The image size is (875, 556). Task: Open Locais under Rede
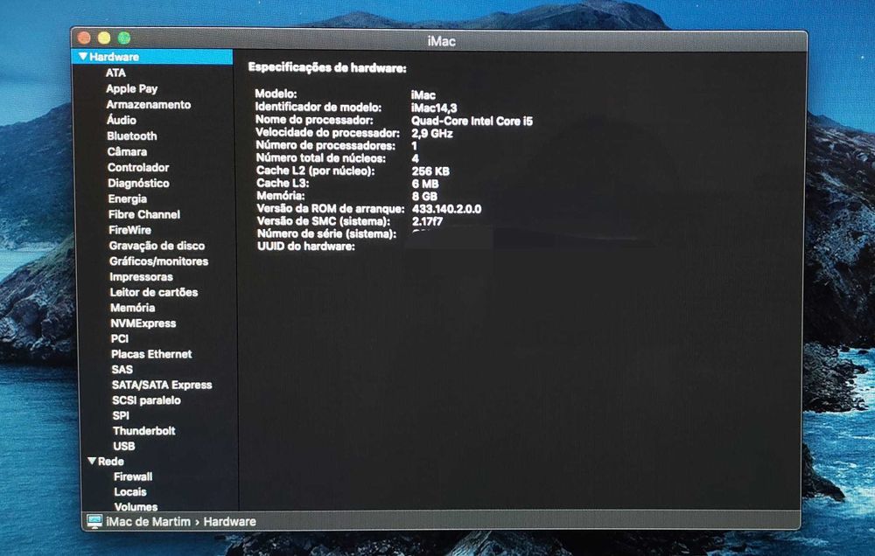(130, 492)
